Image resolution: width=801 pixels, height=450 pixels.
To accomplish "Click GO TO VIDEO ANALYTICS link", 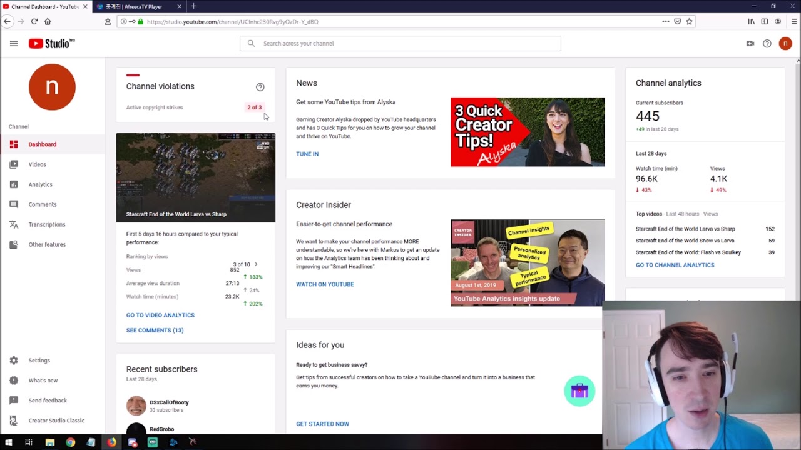I will [160, 316].
